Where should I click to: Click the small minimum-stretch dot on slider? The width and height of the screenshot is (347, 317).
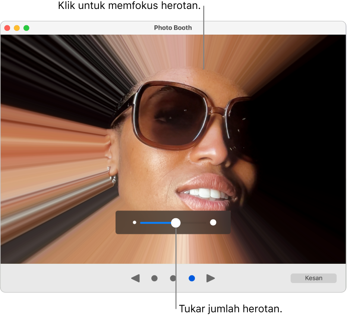pyautogui.click(x=134, y=222)
